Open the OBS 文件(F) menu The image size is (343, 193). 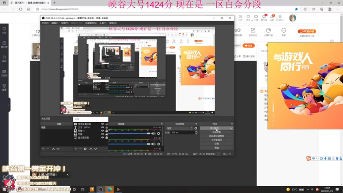pos(45,23)
